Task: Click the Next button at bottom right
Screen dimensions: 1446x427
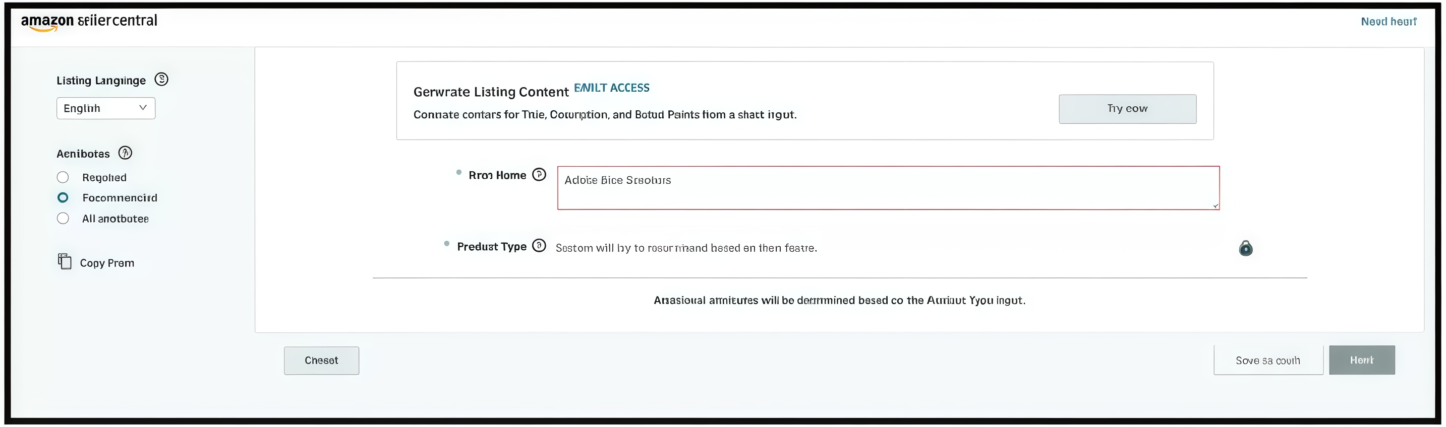Action: [1361, 361]
